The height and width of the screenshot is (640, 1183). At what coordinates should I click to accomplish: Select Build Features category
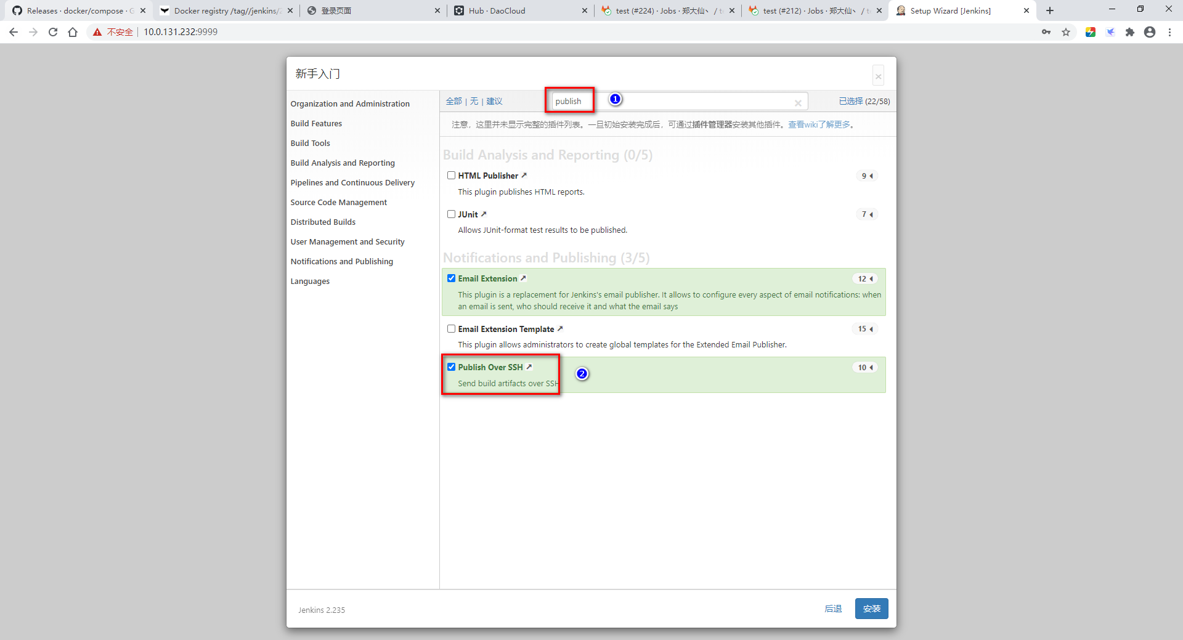click(316, 123)
